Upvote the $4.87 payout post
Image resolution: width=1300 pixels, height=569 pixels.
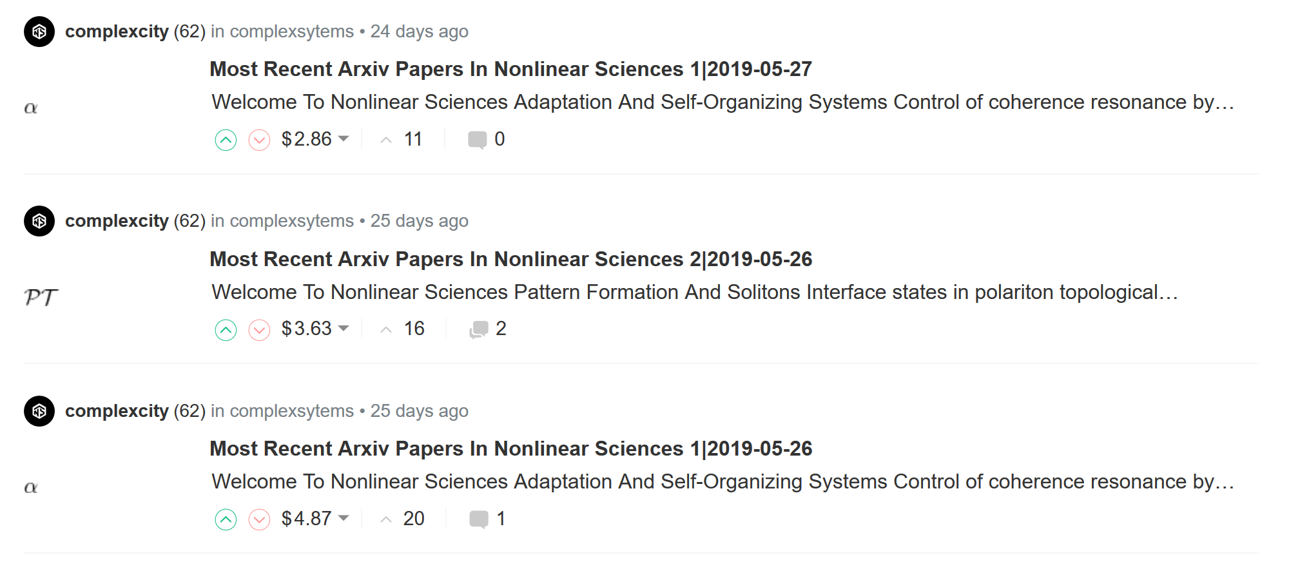(x=226, y=519)
